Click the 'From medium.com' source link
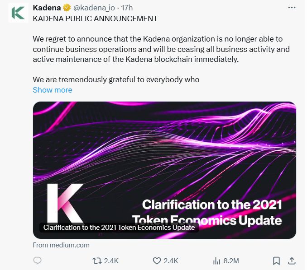307x270 pixels. coord(61,245)
